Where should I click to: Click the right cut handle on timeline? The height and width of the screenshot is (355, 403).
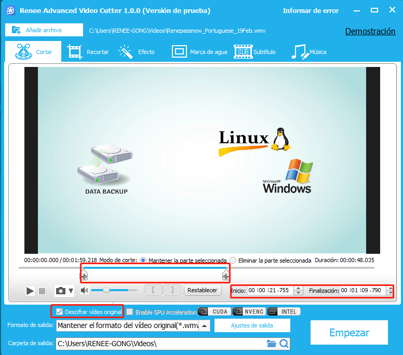tap(226, 275)
